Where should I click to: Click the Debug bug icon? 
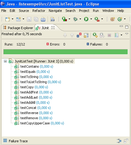tap(75, 19)
